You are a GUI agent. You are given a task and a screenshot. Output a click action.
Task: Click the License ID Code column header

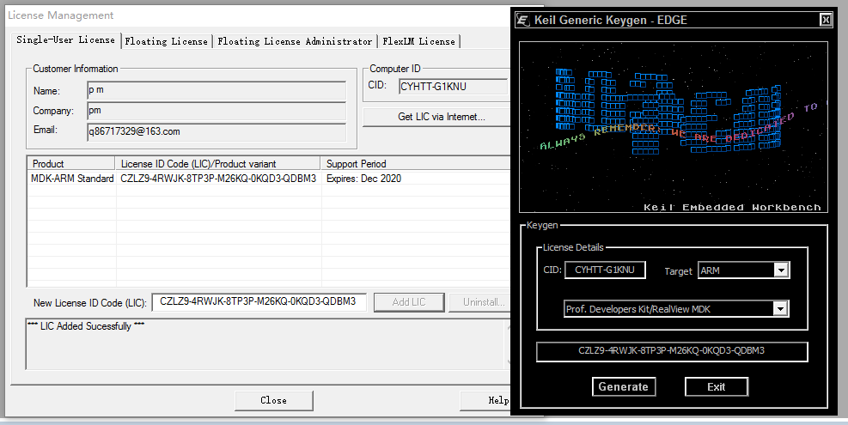[x=218, y=164]
